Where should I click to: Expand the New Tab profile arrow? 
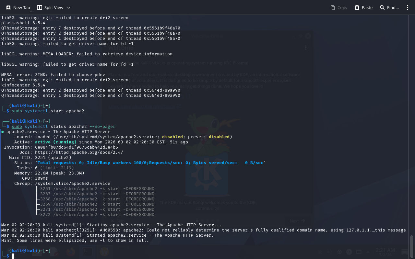tap(31, 11)
